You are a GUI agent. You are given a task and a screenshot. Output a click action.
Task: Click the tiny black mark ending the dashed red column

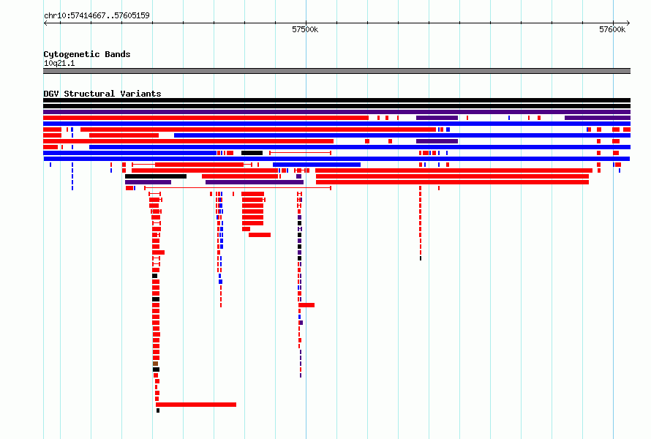421,258
